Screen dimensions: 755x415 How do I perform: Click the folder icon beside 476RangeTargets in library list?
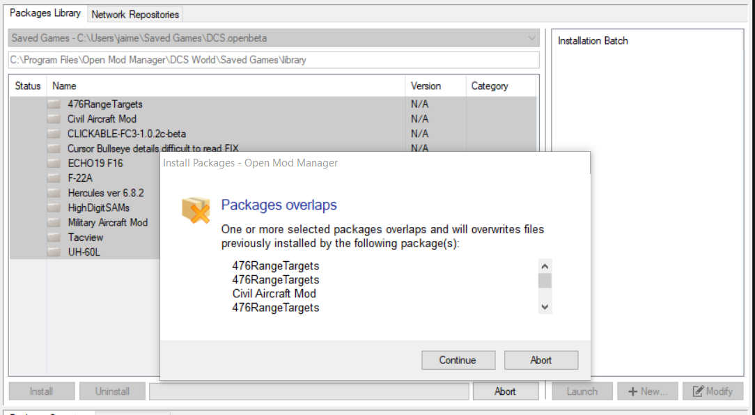click(x=54, y=104)
